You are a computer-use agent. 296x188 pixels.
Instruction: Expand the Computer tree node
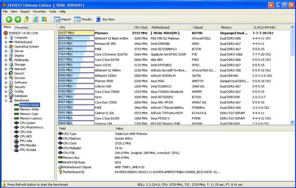[x=6, y=38]
